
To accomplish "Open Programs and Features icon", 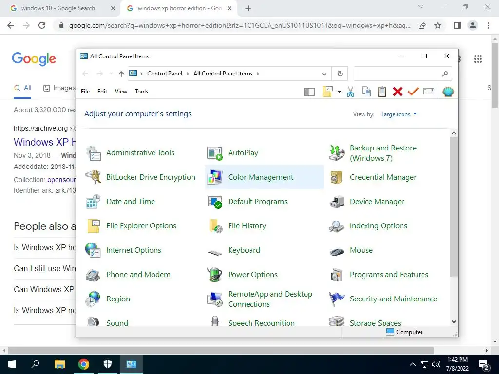I will pos(337,275).
